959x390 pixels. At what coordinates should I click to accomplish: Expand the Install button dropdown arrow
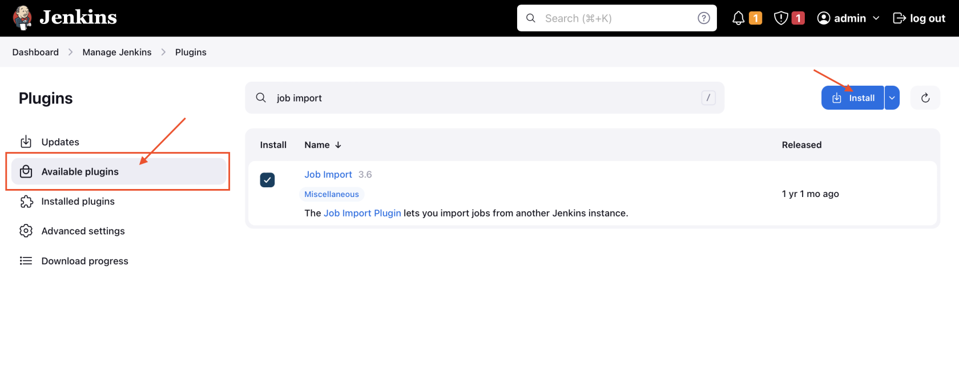pyautogui.click(x=892, y=98)
